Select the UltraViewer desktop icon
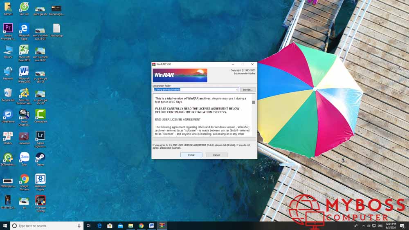Screen dimensions: 409x230 8,114
